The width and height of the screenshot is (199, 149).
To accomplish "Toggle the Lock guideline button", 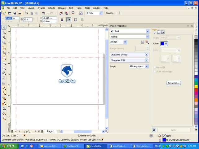I will tap(62, 20).
